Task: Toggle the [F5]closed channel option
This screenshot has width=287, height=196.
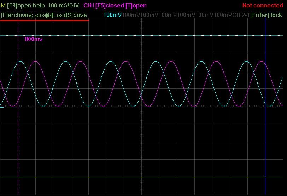Action: pyautogui.click(x=110, y=6)
